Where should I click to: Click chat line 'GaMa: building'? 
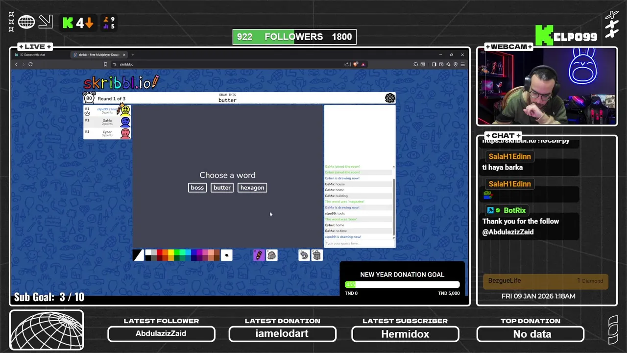click(337, 196)
